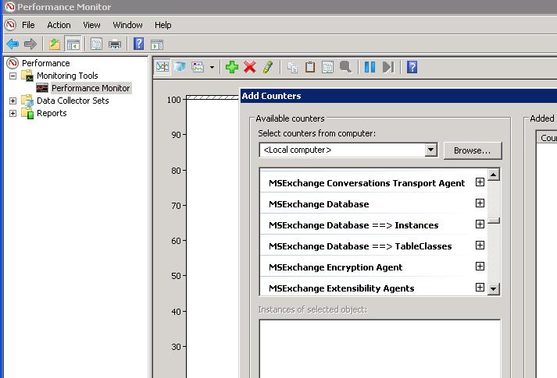Click the Change Graph Type icon
This screenshot has width=557, height=378.
point(198,66)
